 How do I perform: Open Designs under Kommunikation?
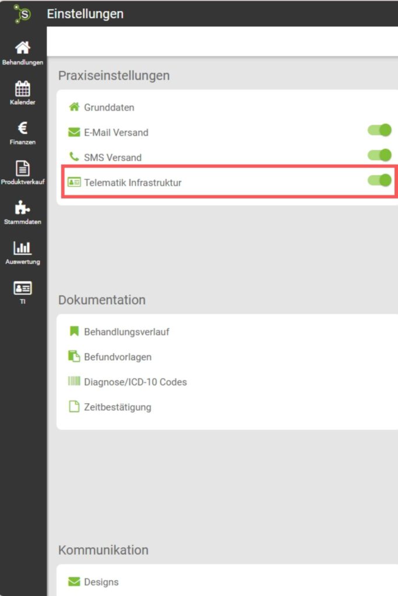[x=101, y=582]
